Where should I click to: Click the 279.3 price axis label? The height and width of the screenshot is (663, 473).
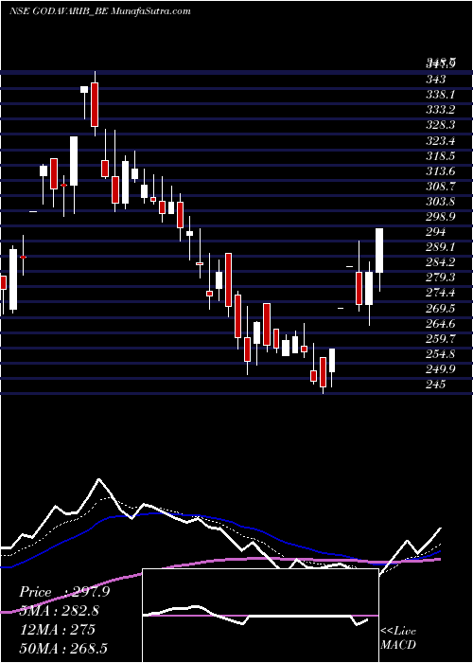[x=440, y=278]
